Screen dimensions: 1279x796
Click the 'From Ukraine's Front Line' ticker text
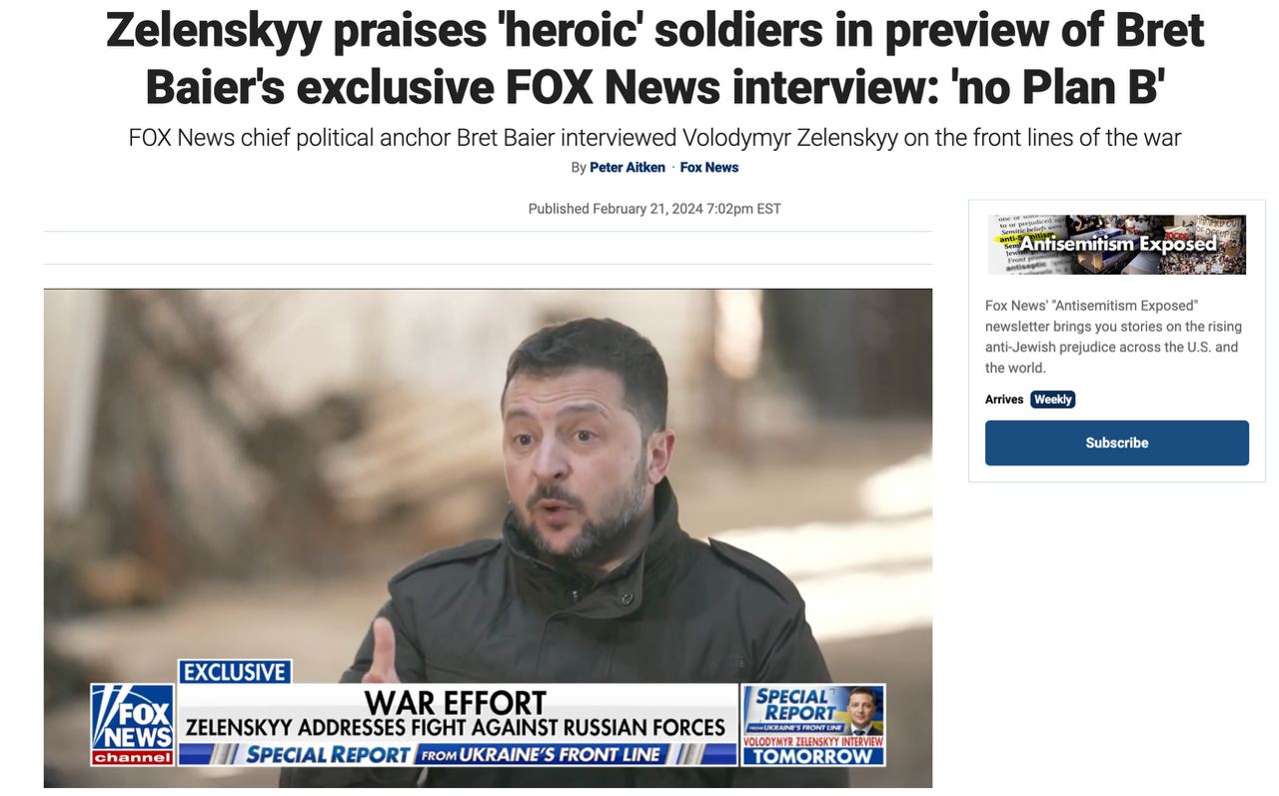(x=540, y=755)
